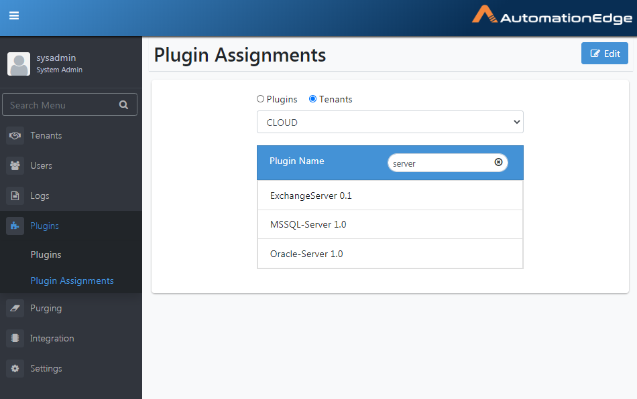Click the Logs document icon
This screenshot has width=637, height=399.
[x=15, y=195]
